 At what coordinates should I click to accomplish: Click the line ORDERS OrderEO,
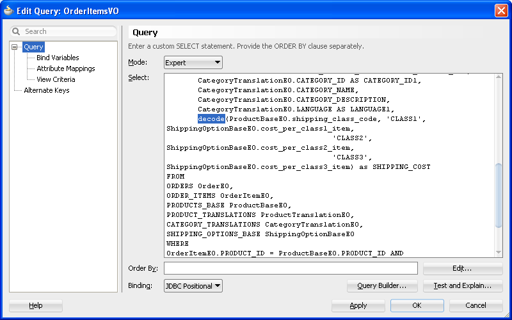click(x=200, y=186)
